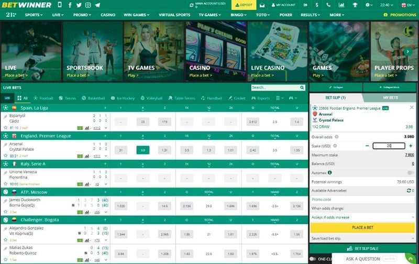This screenshot has height=264, width=419.
Task: Open the trophy icon in header
Action: (x=355, y=5)
